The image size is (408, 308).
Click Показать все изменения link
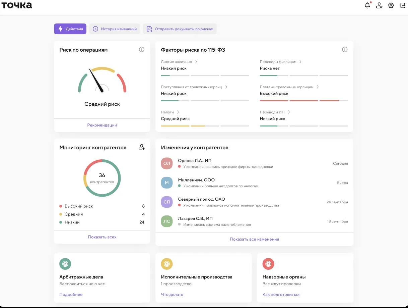click(254, 239)
